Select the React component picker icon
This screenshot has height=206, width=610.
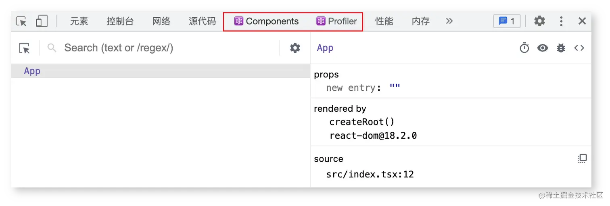click(x=25, y=48)
